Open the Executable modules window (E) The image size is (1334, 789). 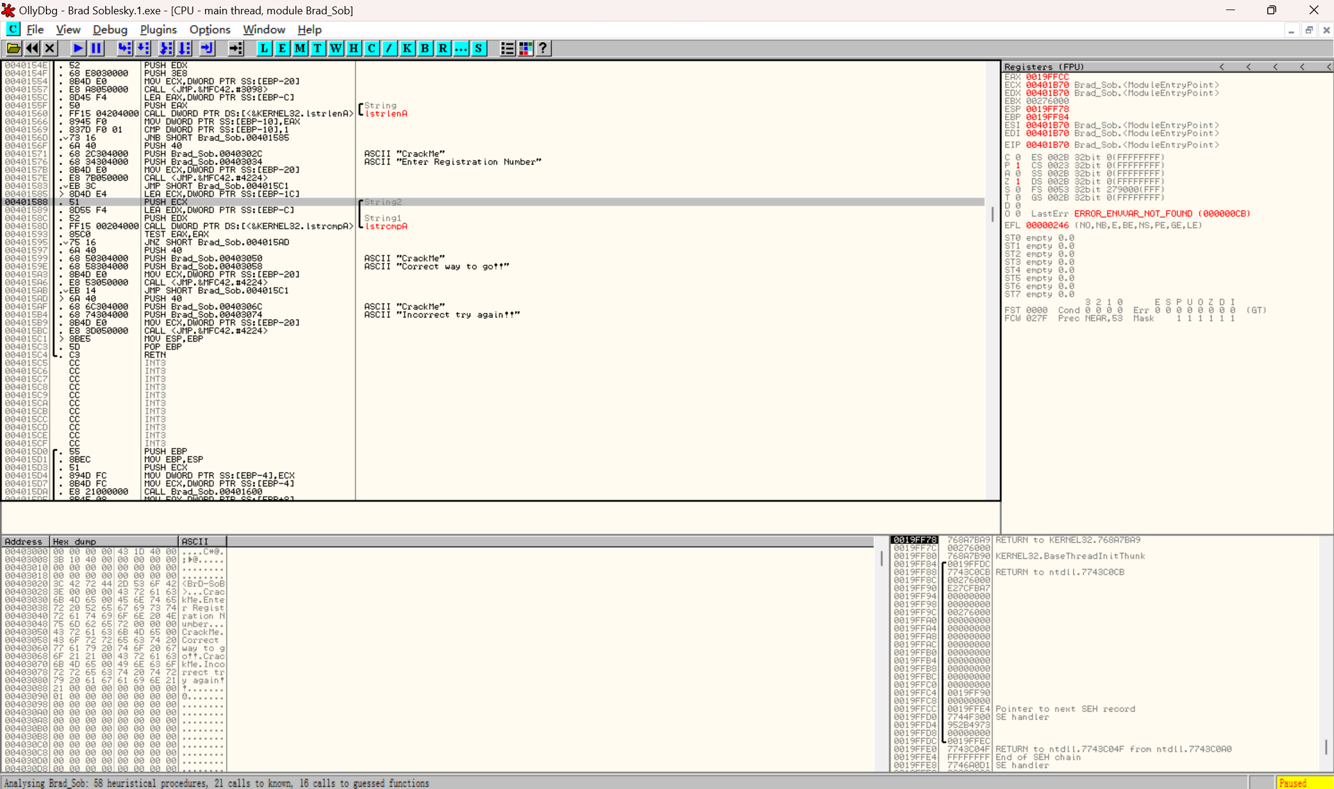coord(281,48)
